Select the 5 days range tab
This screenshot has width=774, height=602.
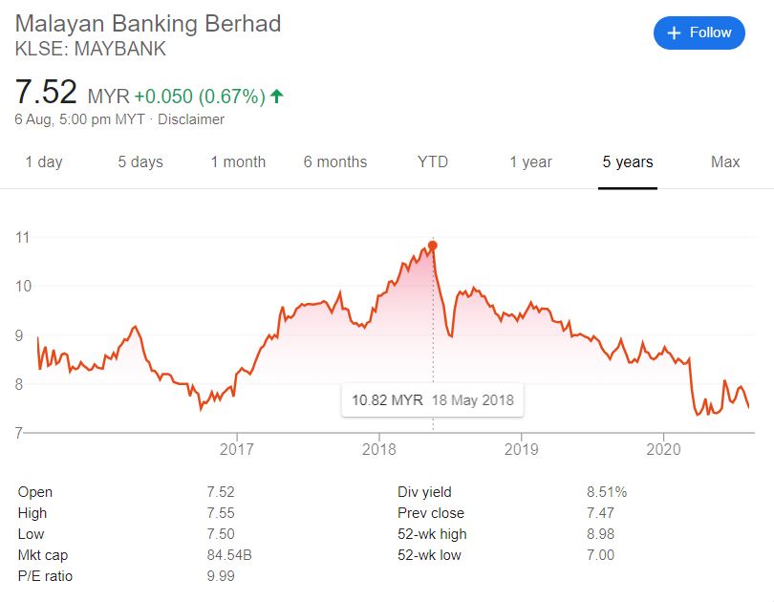point(140,161)
